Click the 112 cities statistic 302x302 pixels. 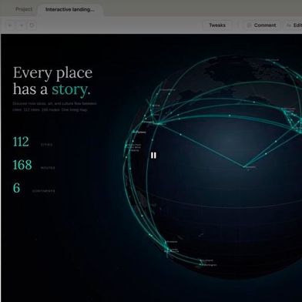(33, 142)
